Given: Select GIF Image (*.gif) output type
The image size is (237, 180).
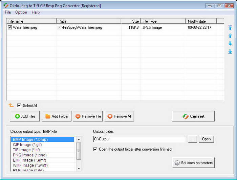Looking at the screenshot, I should click(x=42, y=145).
